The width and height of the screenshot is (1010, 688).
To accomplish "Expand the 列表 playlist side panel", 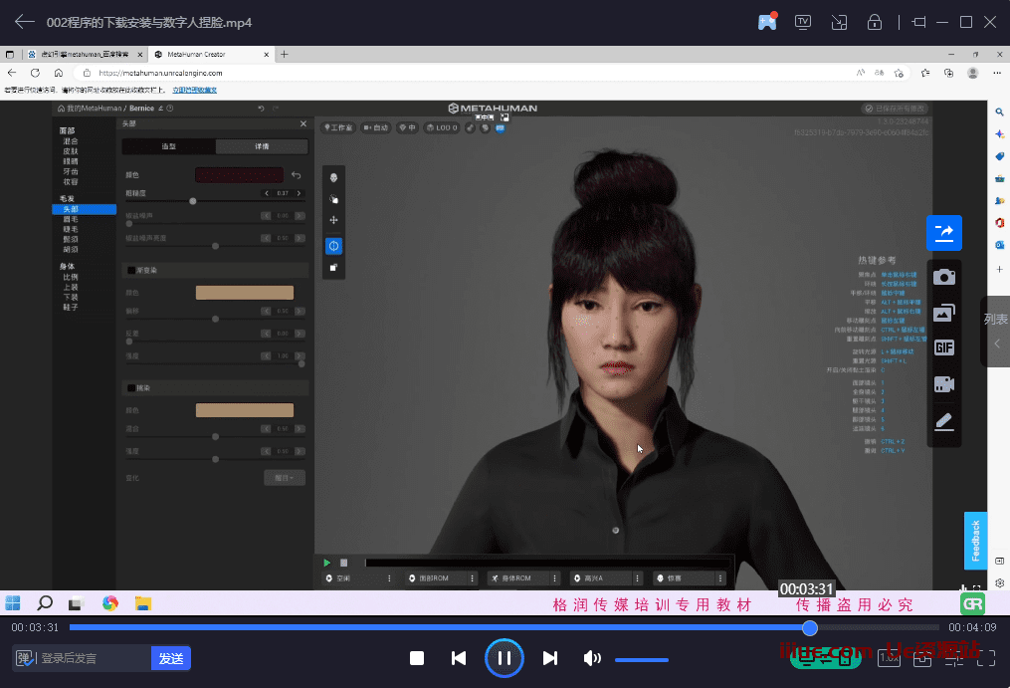I will 996,332.
